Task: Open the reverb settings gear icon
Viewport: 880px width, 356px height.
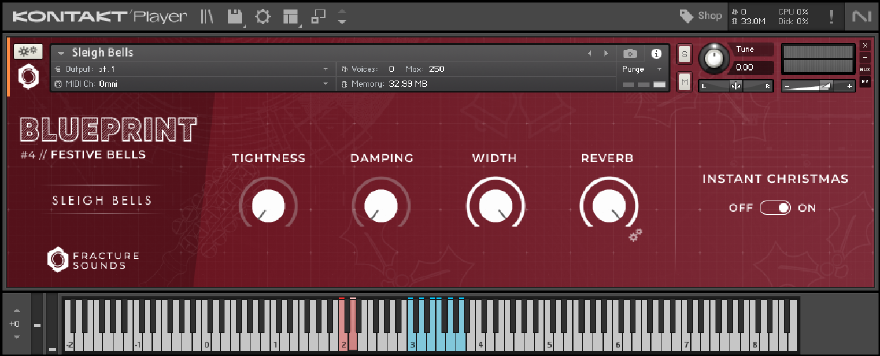Action: (x=635, y=236)
